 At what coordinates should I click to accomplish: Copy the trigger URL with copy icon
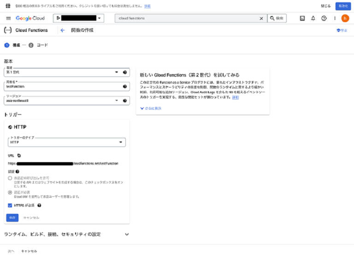point(19,156)
